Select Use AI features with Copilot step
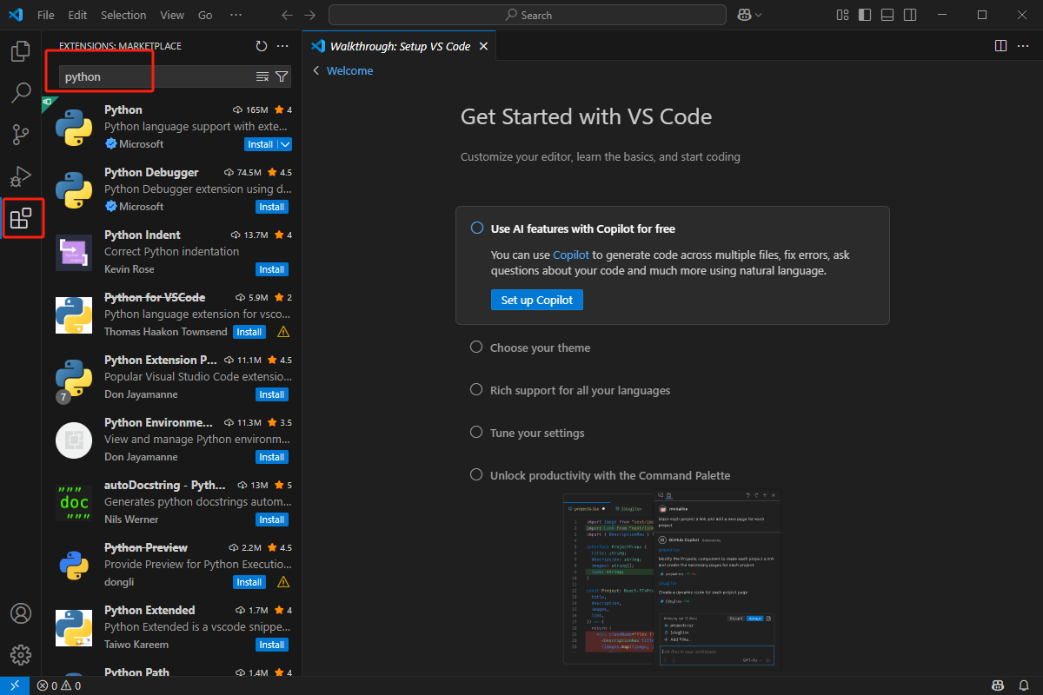The width and height of the screenshot is (1043, 695). 672,266
